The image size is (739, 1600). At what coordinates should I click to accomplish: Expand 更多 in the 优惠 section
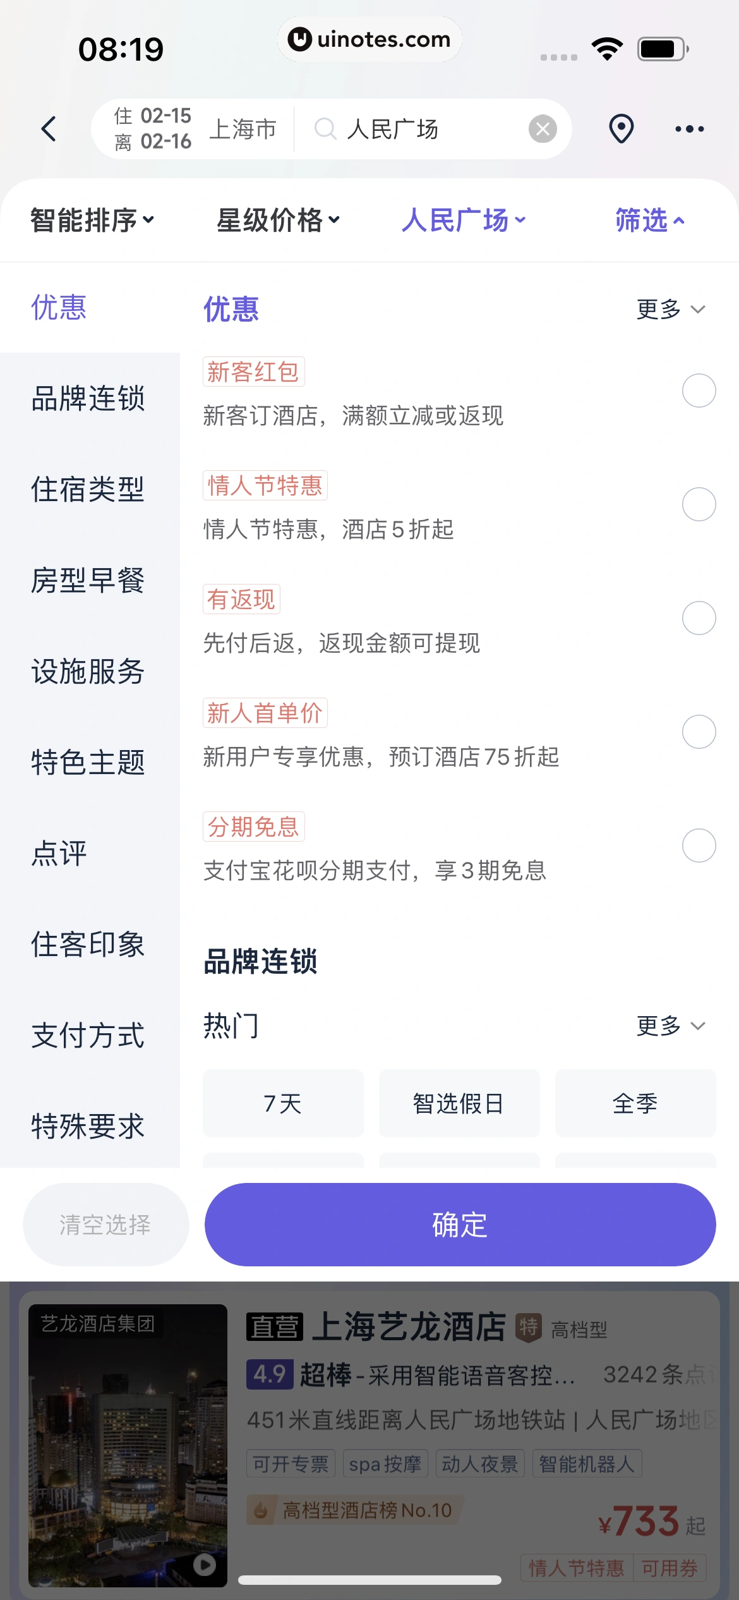click(670, 309)
